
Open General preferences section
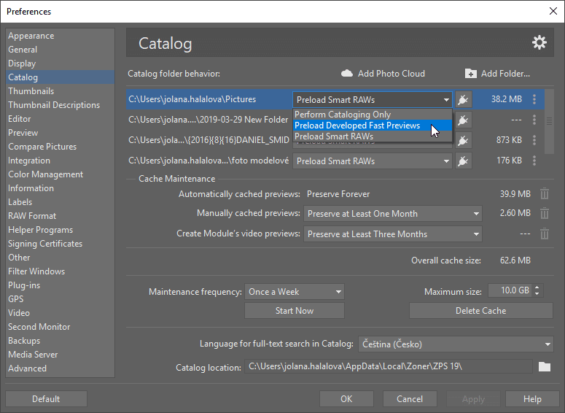(x=61, y=50)
